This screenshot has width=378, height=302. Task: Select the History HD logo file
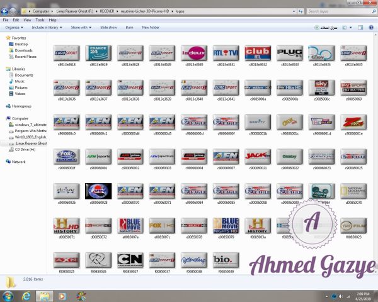click(66, 226)
